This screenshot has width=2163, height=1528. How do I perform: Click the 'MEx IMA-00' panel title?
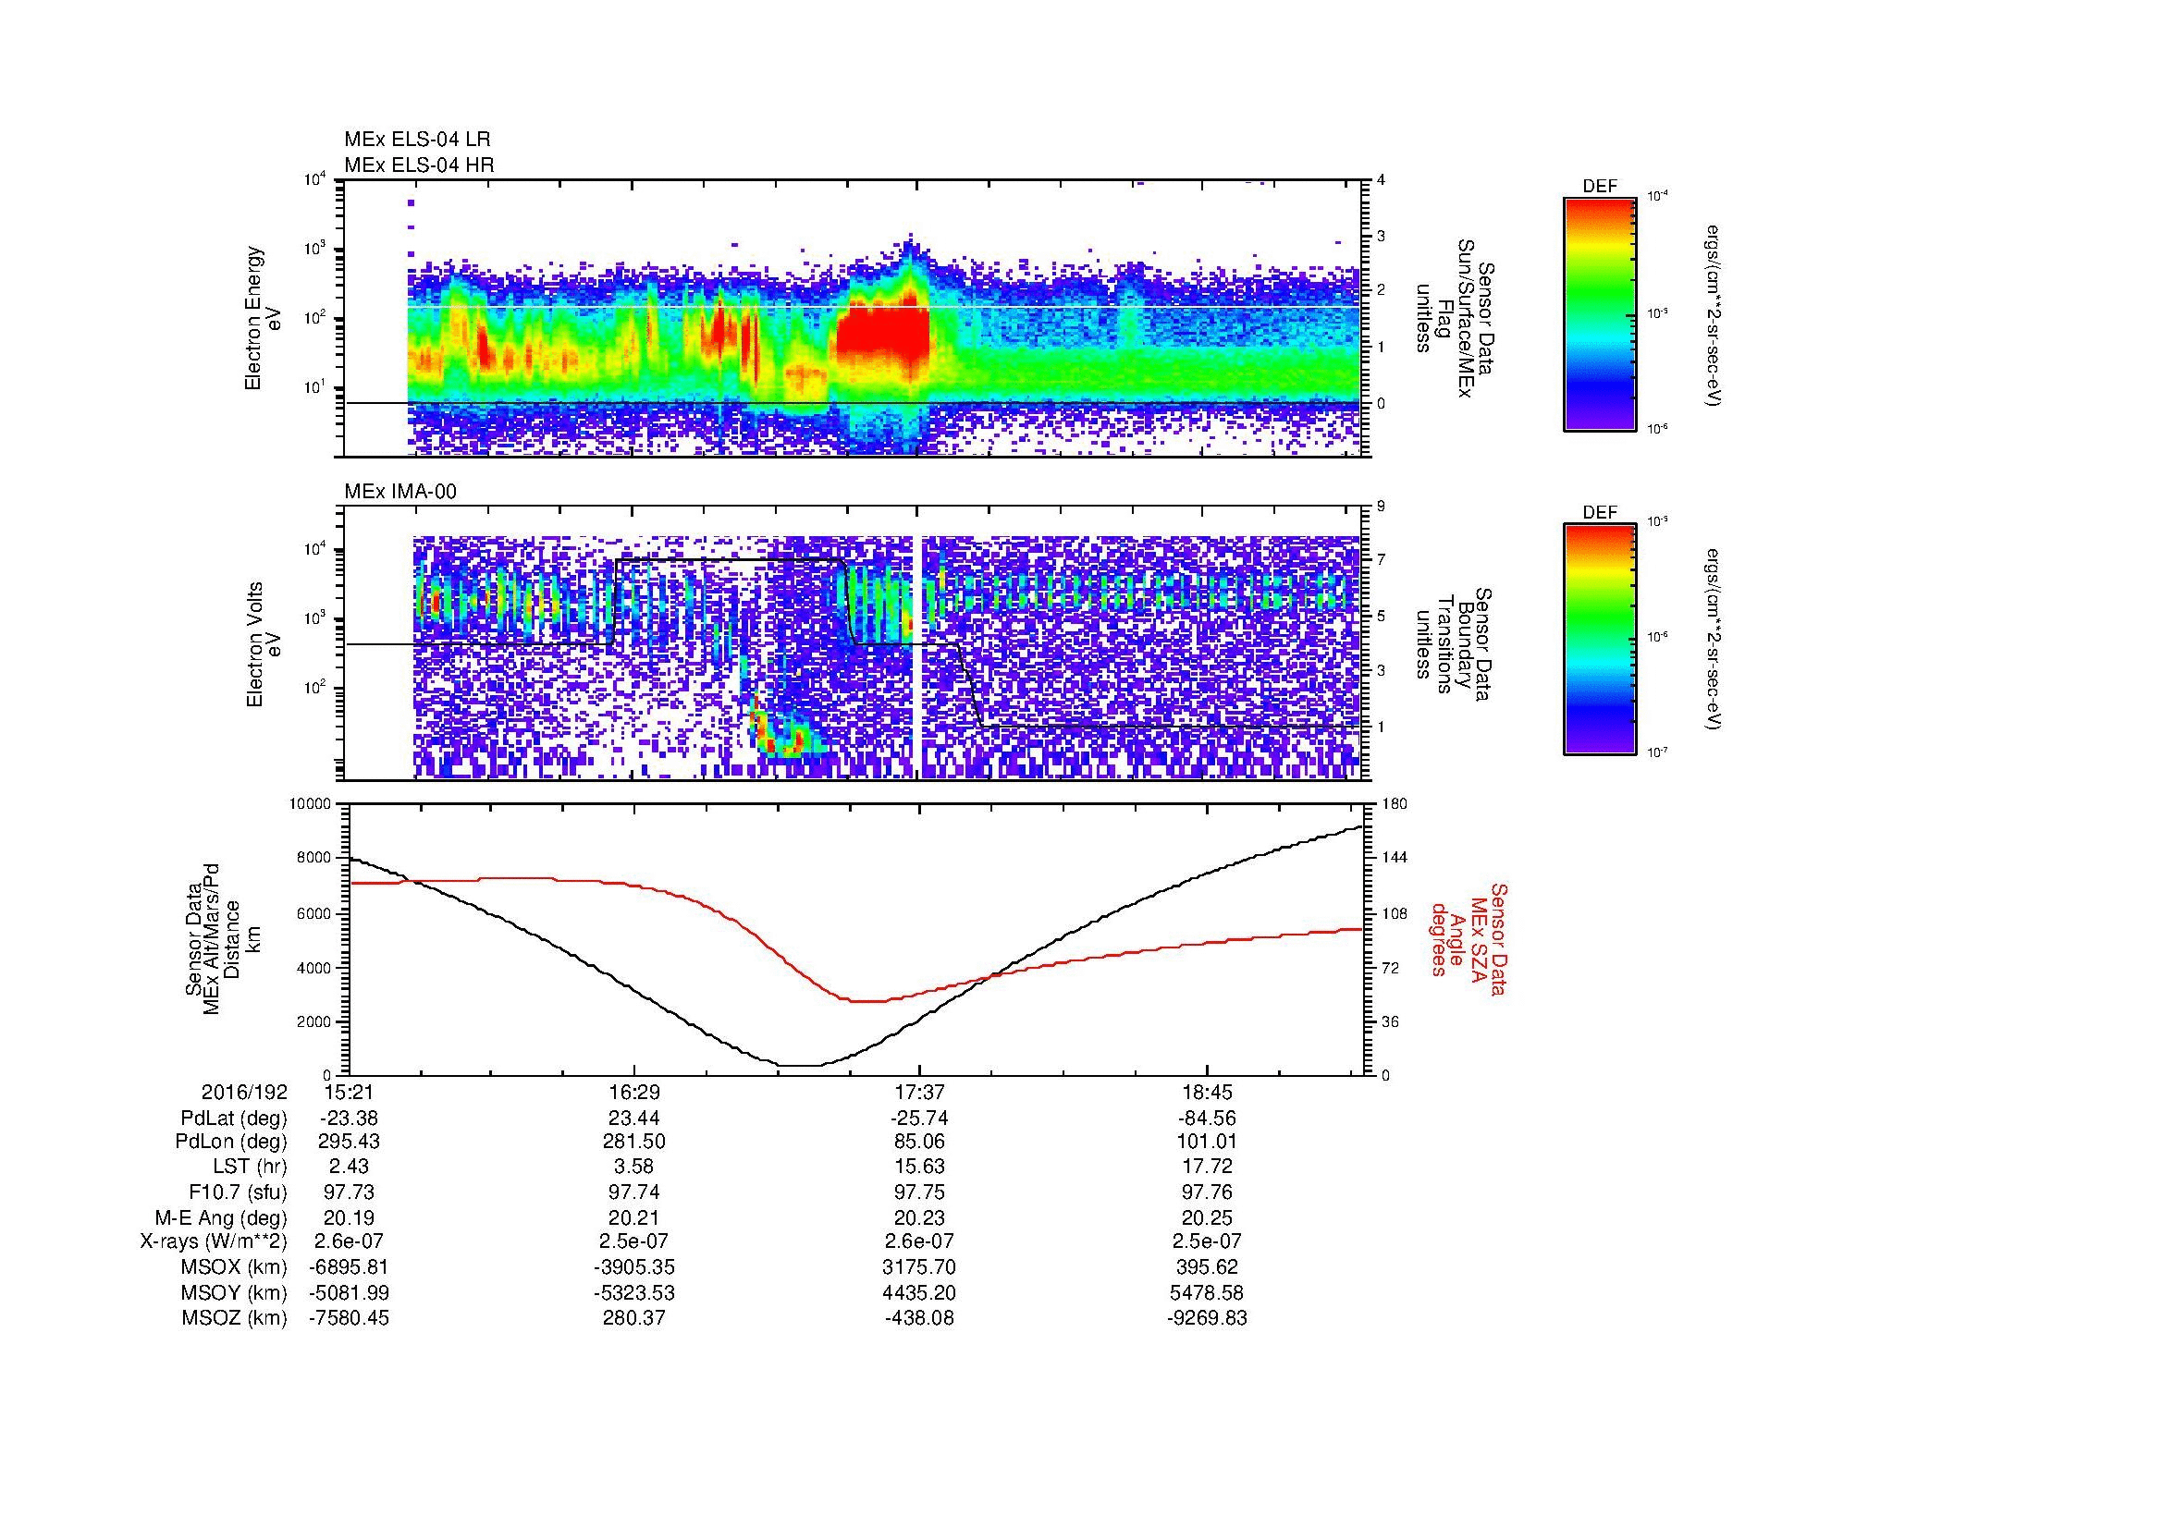tap(400, 492)
